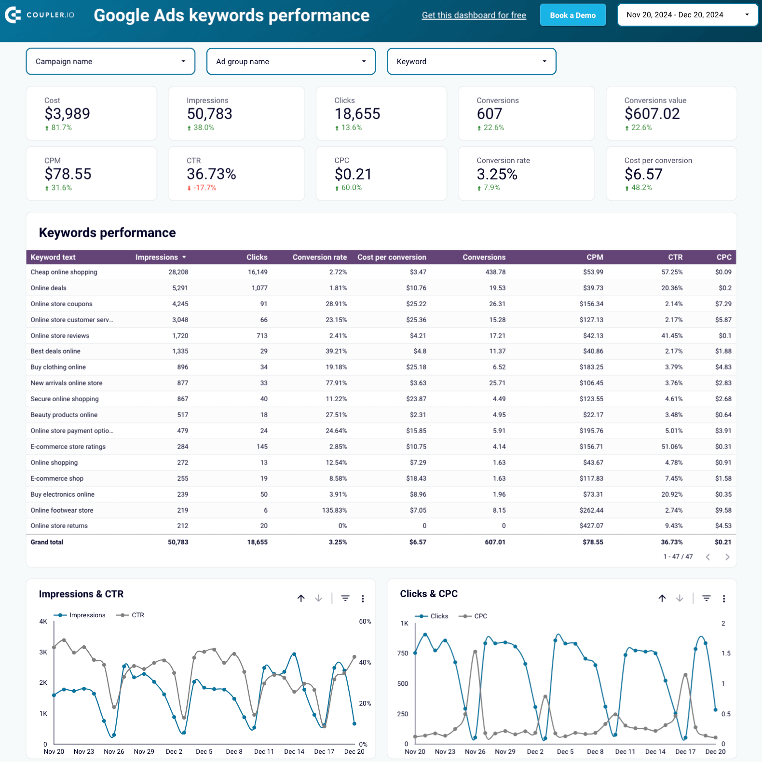Select the Online store returns row

(x=381, y=526)
